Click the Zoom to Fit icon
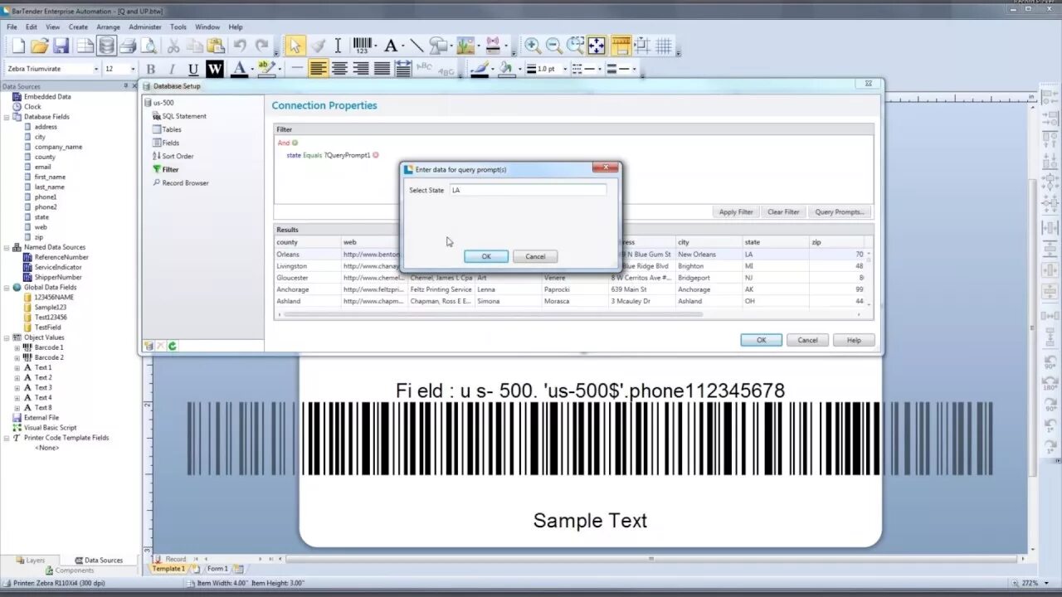 597,46
